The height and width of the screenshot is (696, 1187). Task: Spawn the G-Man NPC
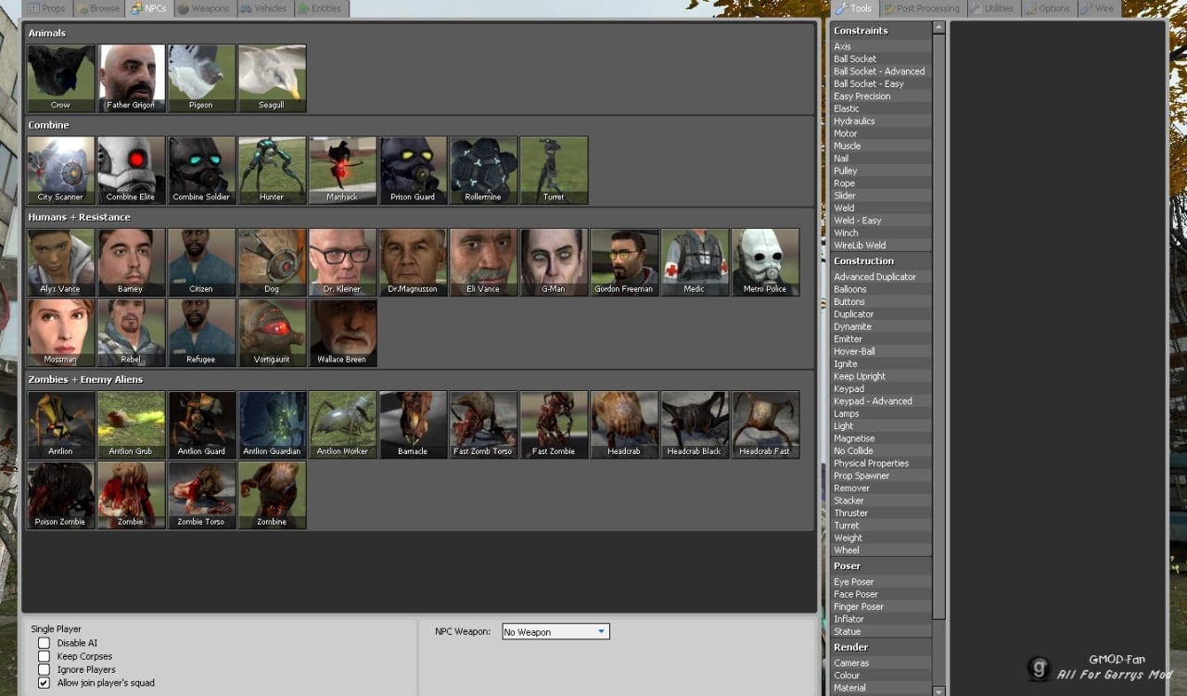click(555, 260)
